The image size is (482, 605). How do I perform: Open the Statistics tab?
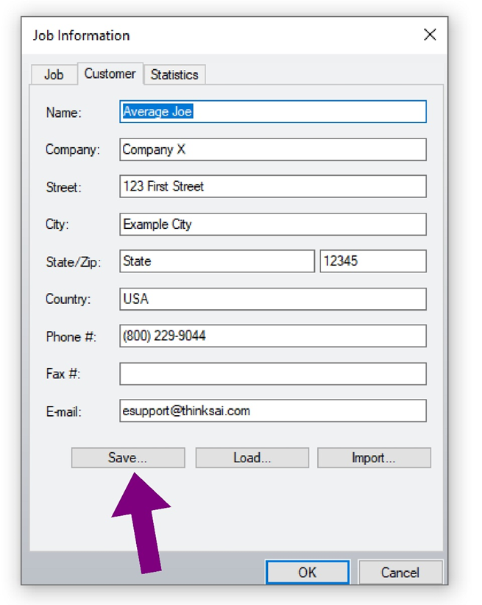point(174,74)
